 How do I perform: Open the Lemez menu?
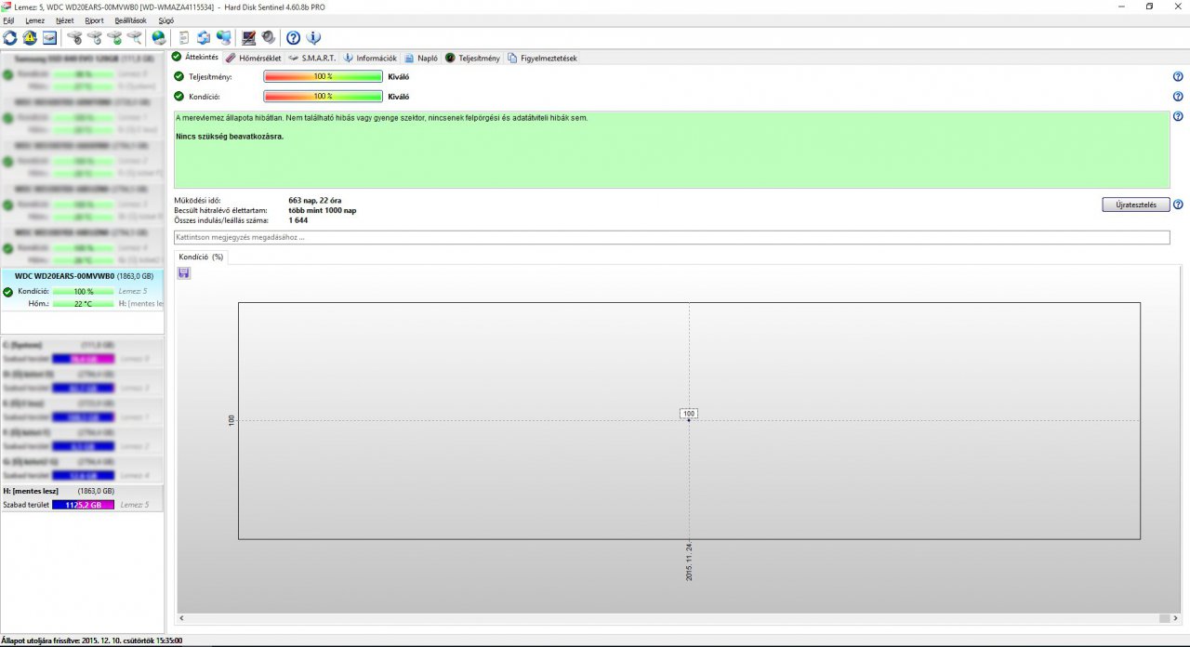[34, 20]
